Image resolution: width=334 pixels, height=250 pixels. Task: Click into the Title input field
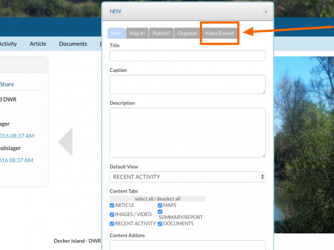187,56
